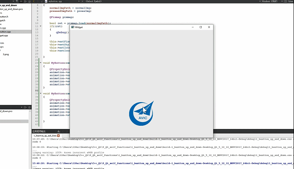Click code line 6 pressedImgPath assignment

point(70,11)
